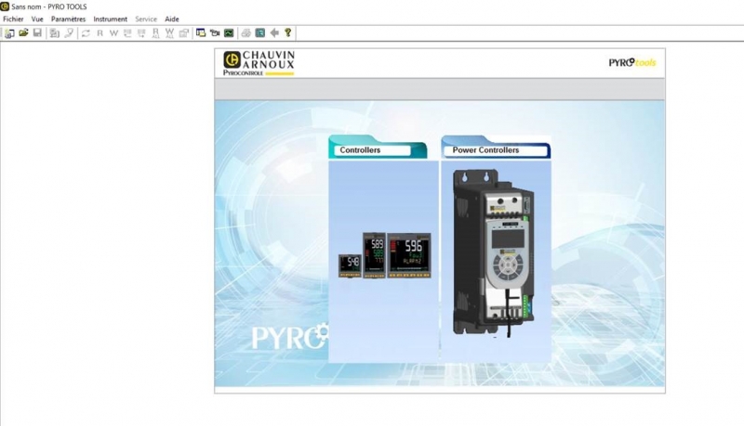Click the W write toolbar icon

click(x=113, y=33)
